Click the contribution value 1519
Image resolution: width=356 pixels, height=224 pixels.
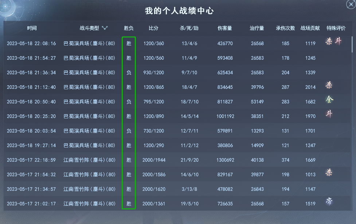point(310,204)
